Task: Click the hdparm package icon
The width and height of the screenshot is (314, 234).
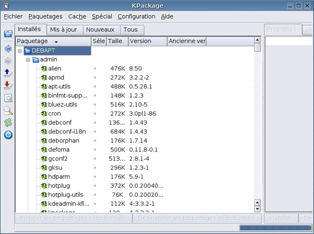Action: coord(44,177)
